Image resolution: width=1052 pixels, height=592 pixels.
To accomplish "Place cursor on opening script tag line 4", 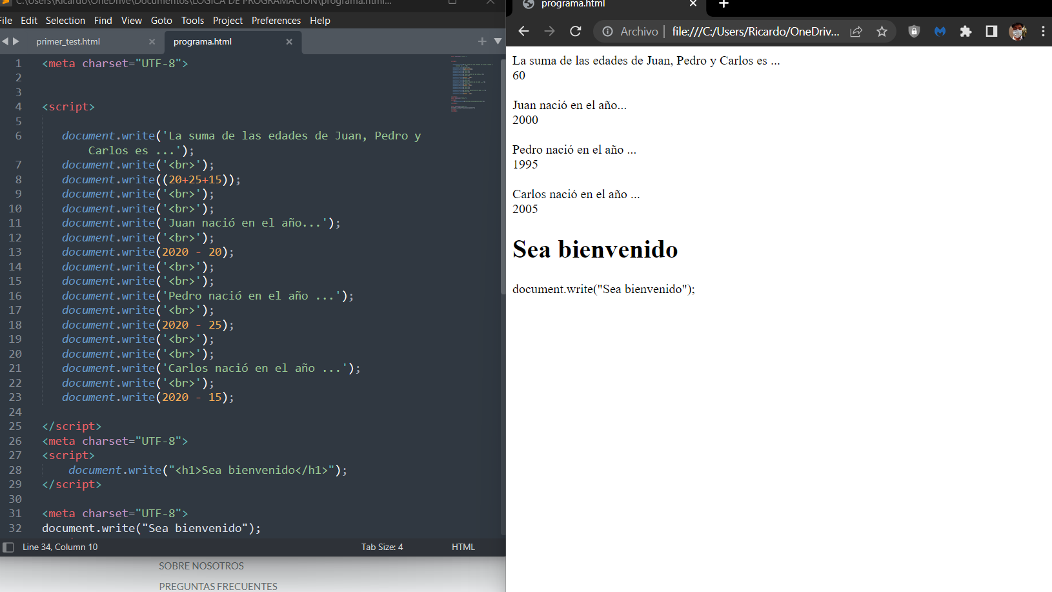I will 68,107.
